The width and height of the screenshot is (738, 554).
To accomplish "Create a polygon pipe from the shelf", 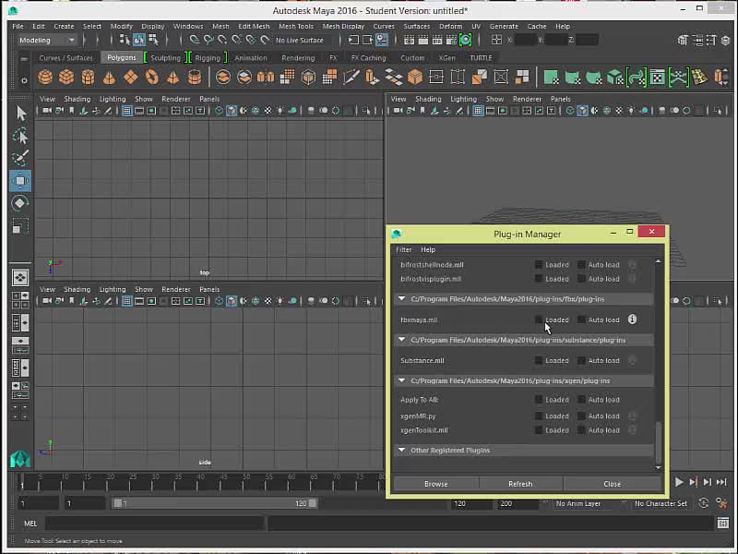I will tap(195, 77).
